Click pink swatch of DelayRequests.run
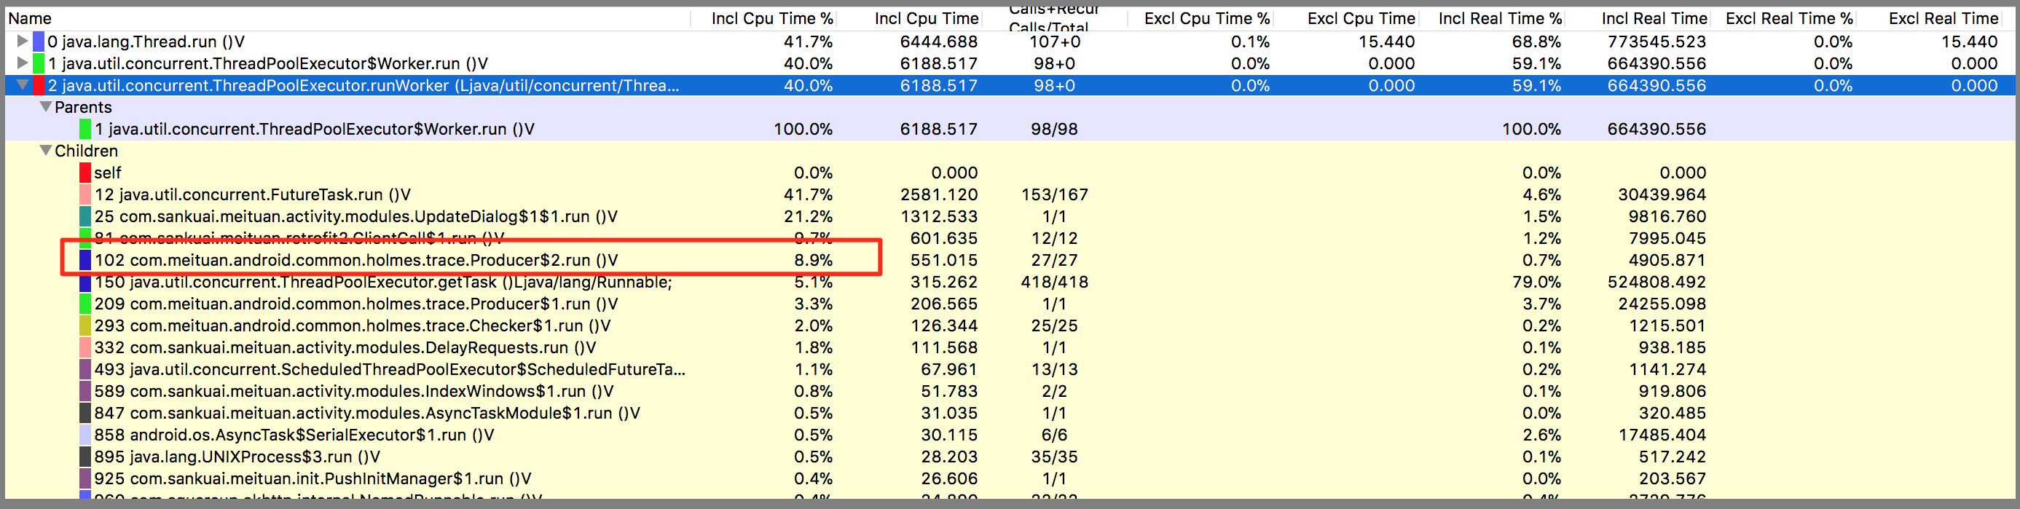 click(85, 347)
